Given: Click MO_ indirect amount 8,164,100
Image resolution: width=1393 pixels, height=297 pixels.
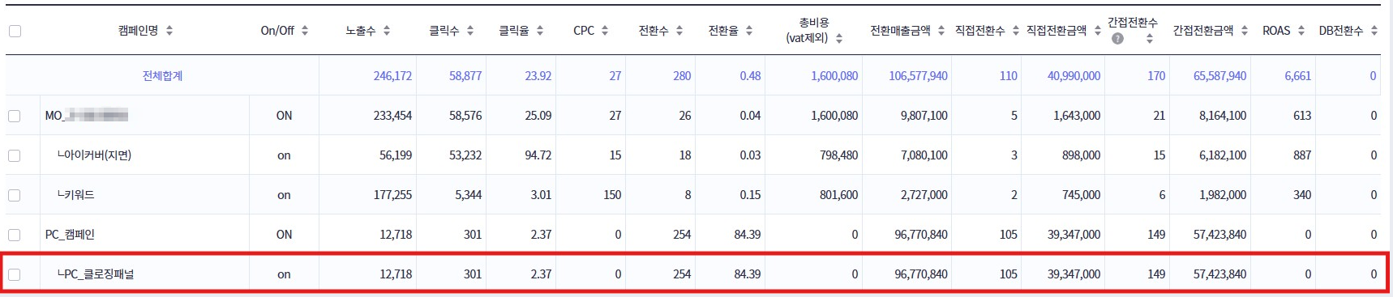Looking at the screenshot, I should click(x=1223, y=116).
